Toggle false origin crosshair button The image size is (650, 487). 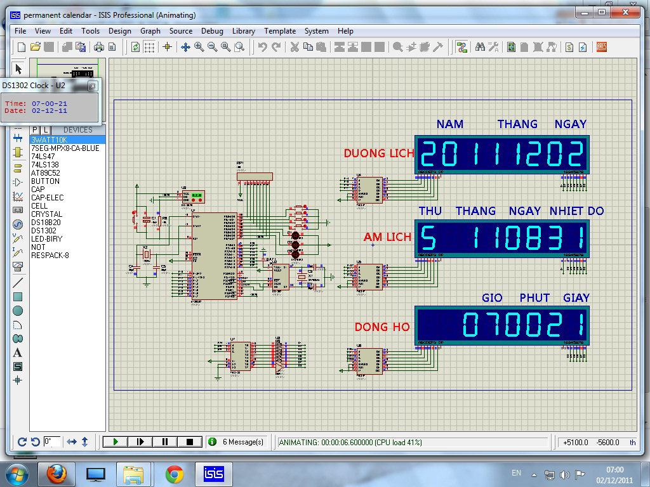pyautogui.click(x=168, y=47)
